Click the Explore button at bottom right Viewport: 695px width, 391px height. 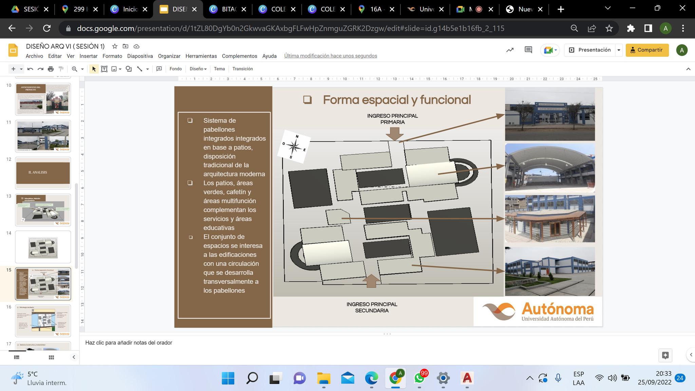point(665,355)
